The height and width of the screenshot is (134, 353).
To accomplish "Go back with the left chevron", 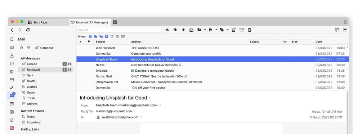I will click(x=12, y=30).
